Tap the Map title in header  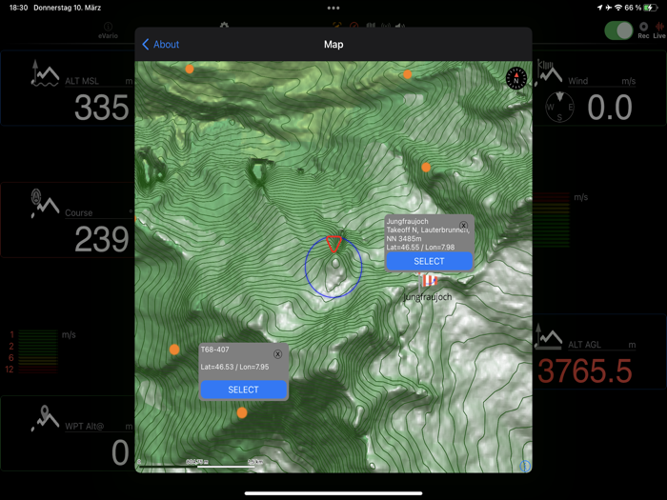click(333, 44)
